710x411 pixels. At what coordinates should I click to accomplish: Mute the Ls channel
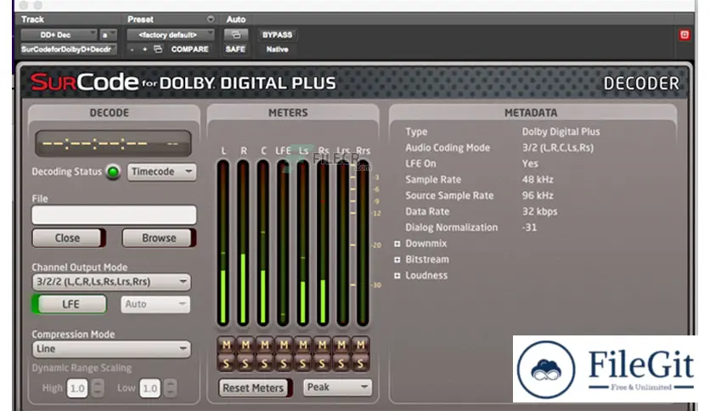[303, 345]
